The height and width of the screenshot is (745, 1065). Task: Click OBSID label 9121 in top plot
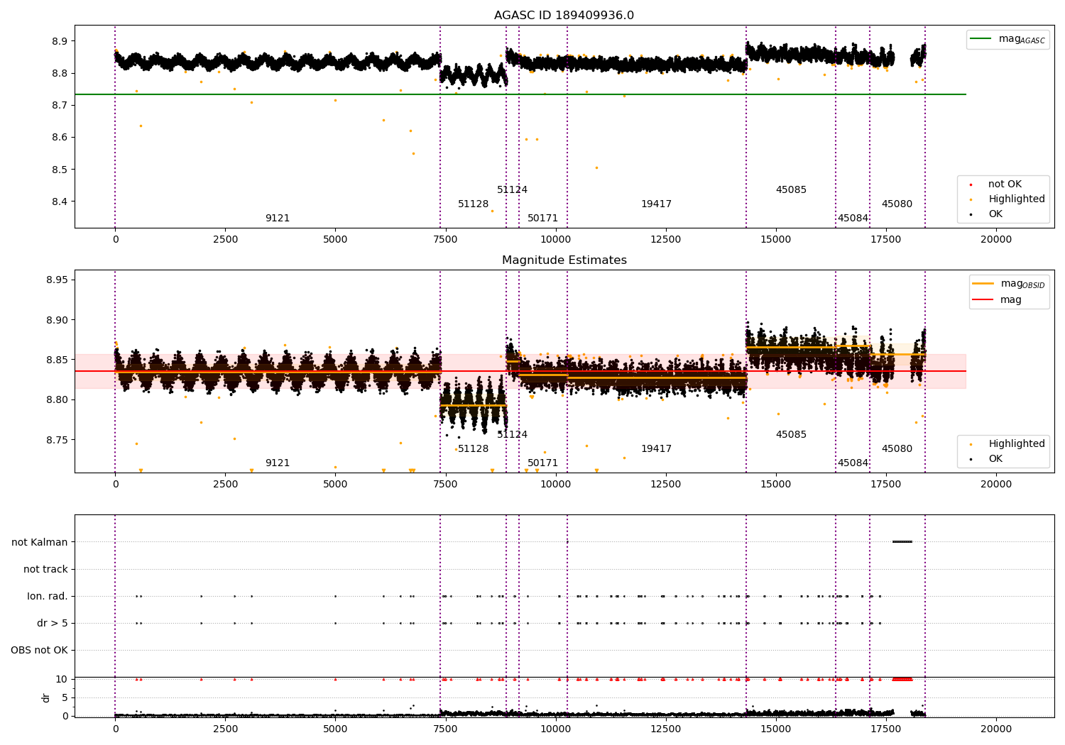tap(278, 219)
